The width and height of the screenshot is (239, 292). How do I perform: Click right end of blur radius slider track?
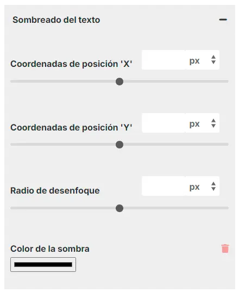point(227,208)
